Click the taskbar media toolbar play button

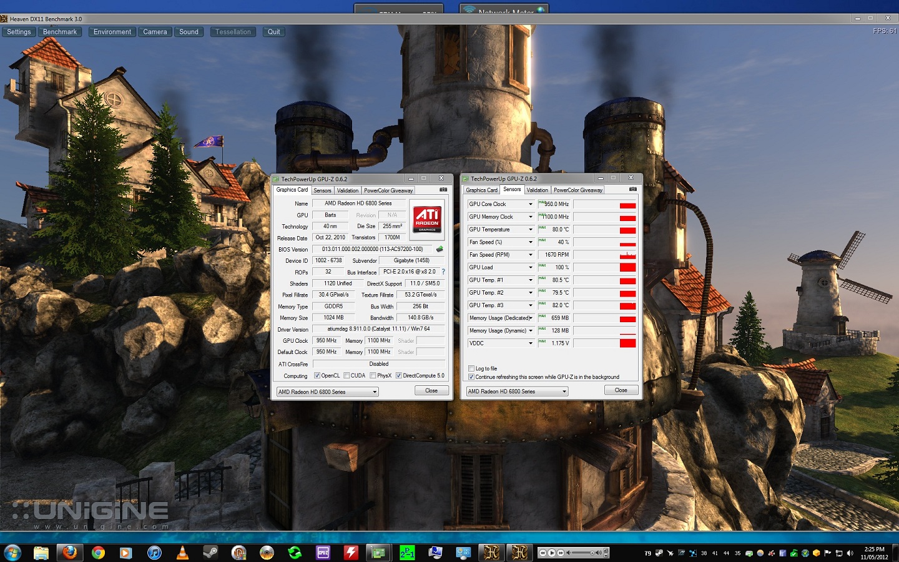(552, 553)
